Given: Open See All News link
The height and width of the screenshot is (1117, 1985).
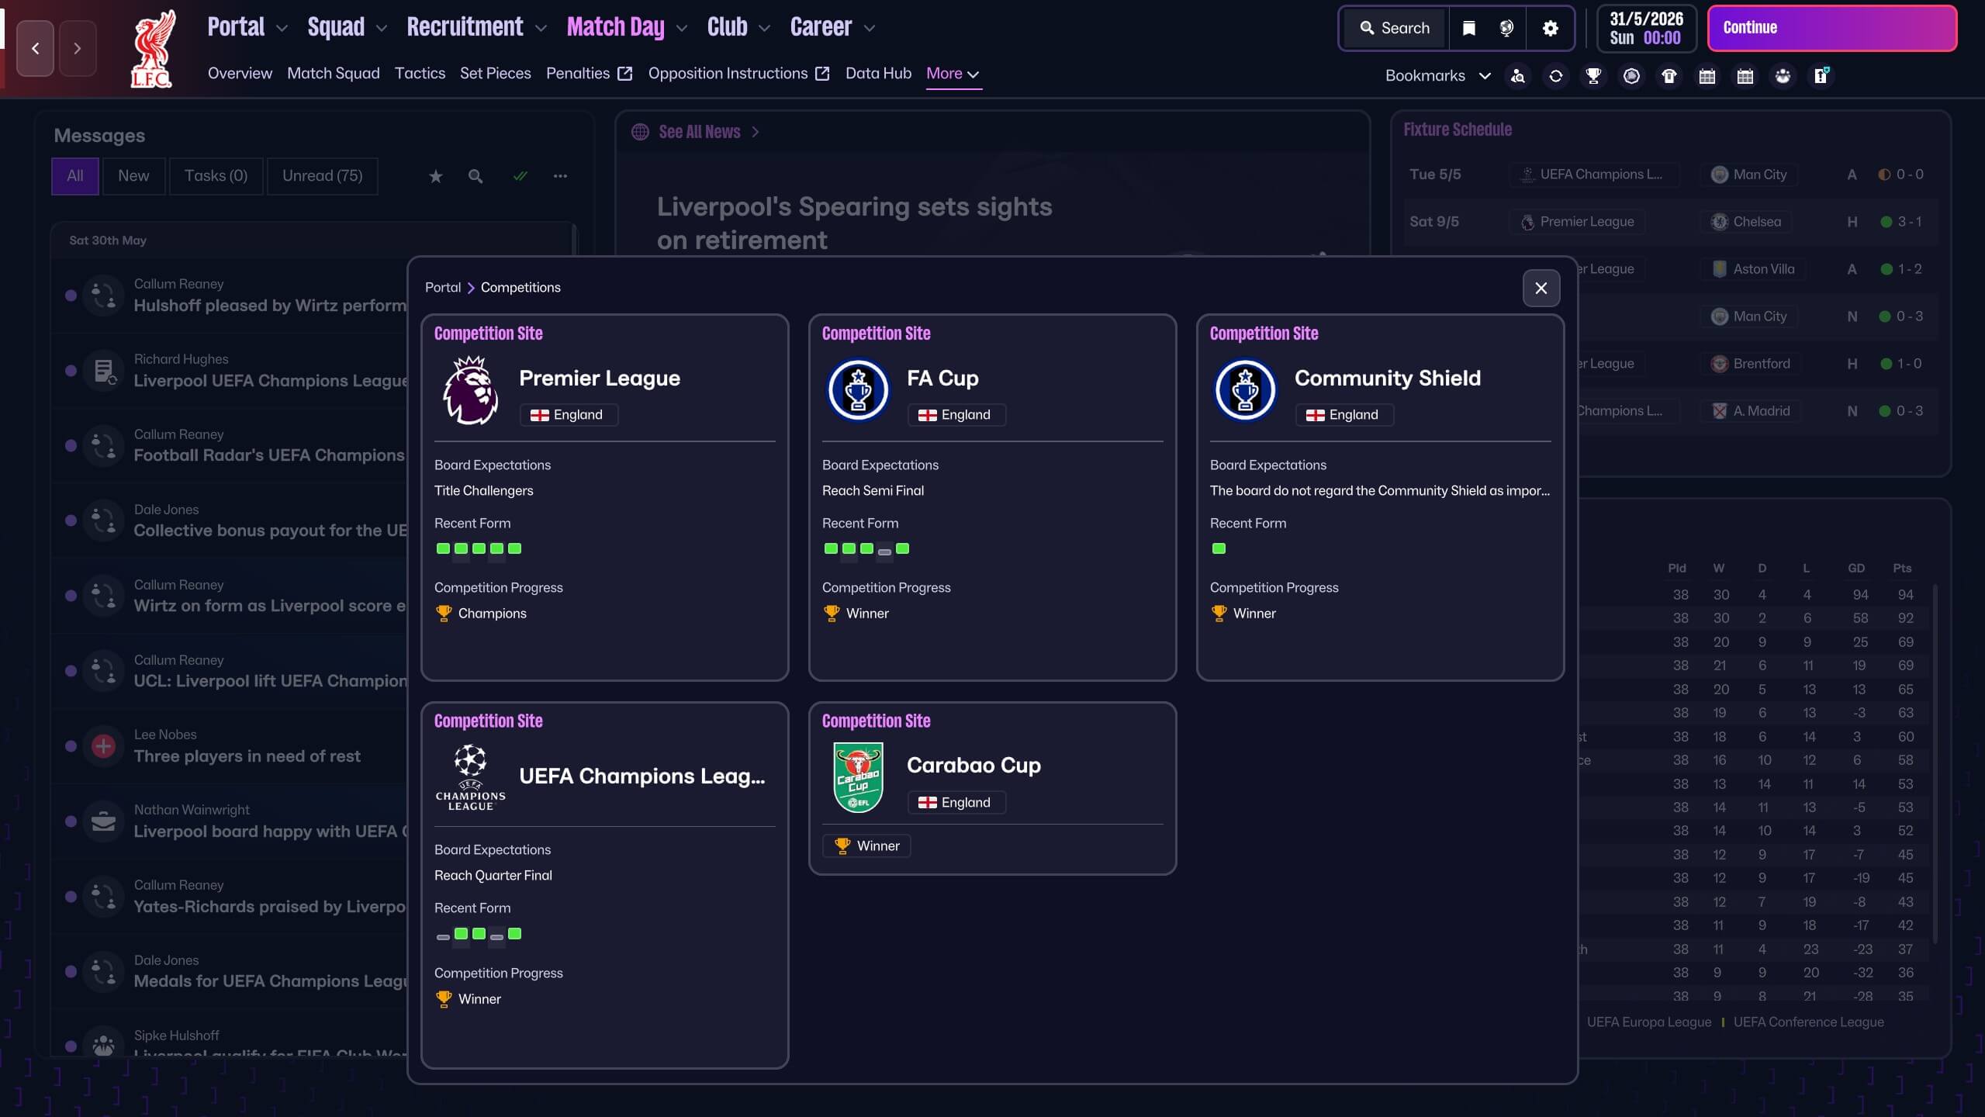Looking at the screenshot, I should click(699, 133).
